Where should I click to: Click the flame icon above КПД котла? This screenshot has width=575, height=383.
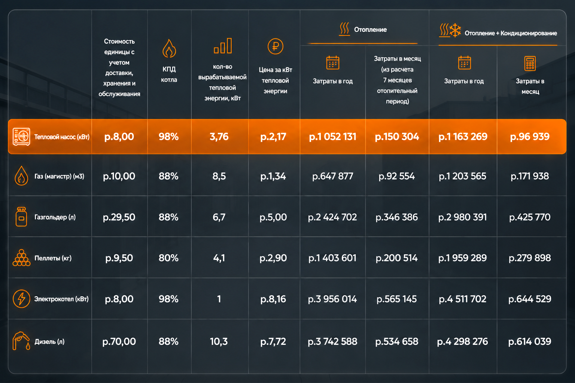169,48
